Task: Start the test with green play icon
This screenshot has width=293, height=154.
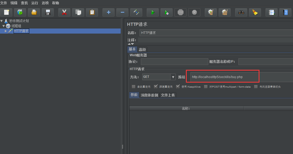Action: pos(153,12)
